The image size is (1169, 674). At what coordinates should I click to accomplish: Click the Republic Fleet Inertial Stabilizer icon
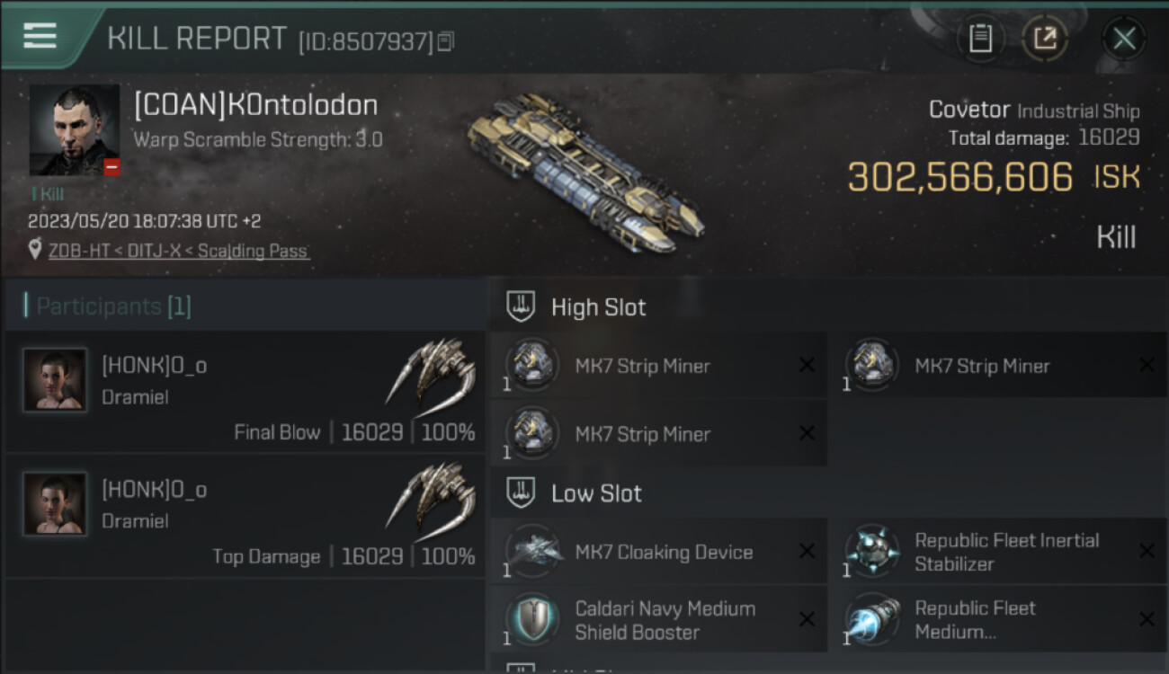pyautogui.click(x=872, y=552)
